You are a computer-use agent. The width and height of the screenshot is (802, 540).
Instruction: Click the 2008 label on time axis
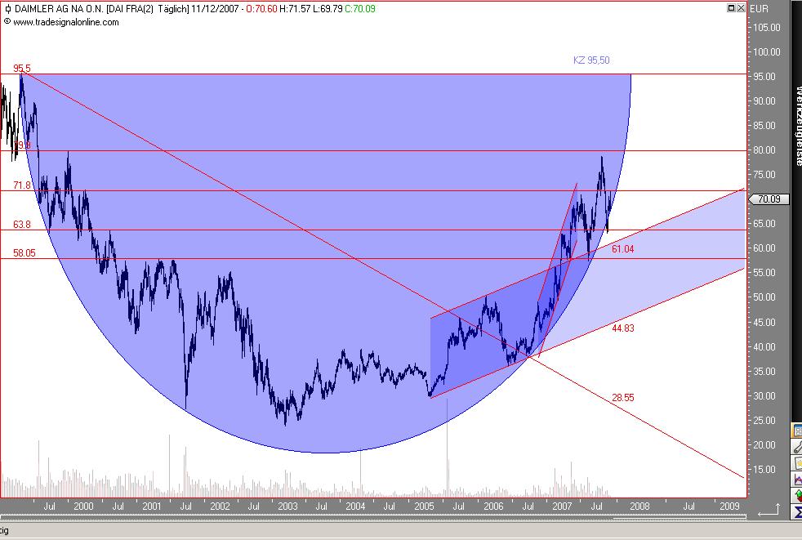(x=639, y=506)
